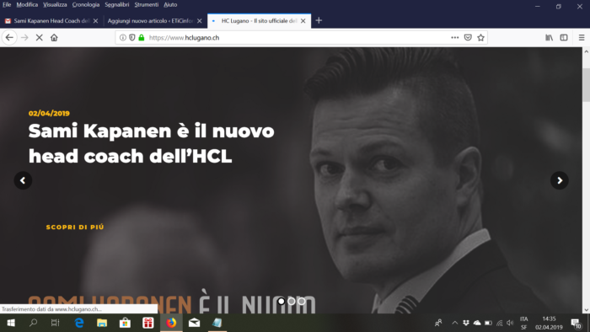Viewport: 590px width, 332px height.
Task: Open the Segnalibri menu
Action: [x=116, y=4]
